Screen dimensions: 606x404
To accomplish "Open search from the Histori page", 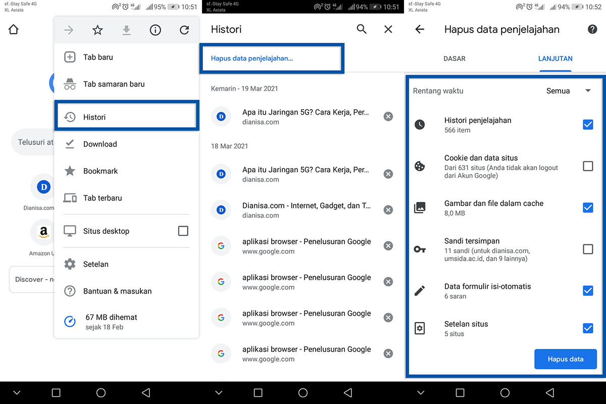I will pyautogui.click(x=362, y=29).
